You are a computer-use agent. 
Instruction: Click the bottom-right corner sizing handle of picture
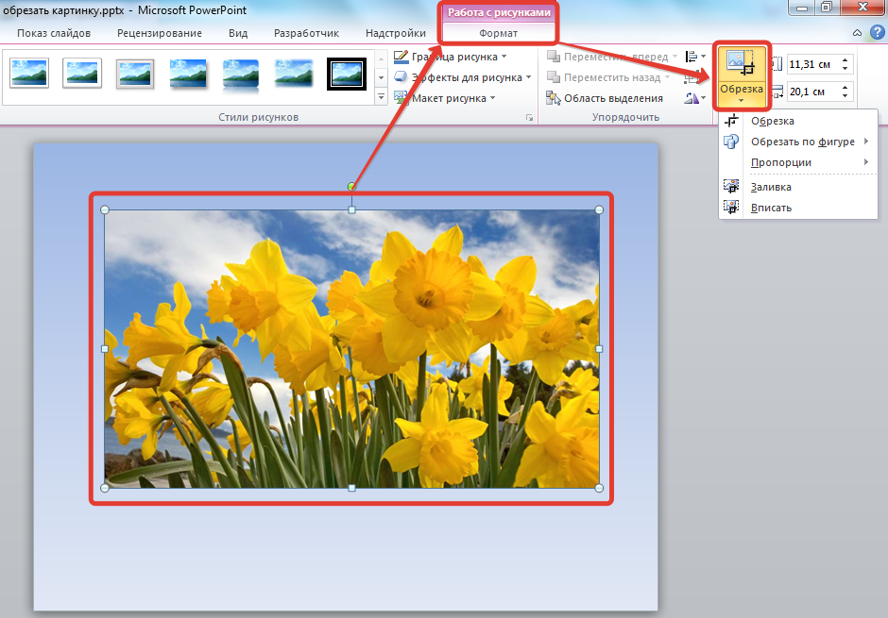click(599, 488)
